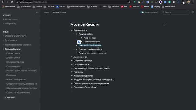
Task: Click the floating Google Translate popup icon
Action: click(x=79, y=42)
